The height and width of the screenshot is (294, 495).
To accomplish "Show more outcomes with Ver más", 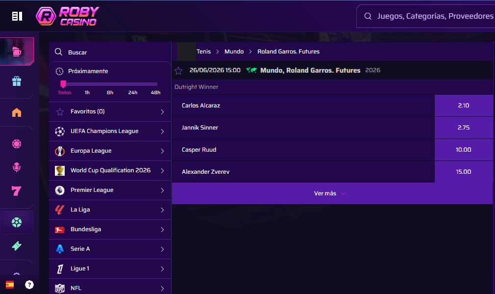I will pyautogui.click(x=332, y=193).
